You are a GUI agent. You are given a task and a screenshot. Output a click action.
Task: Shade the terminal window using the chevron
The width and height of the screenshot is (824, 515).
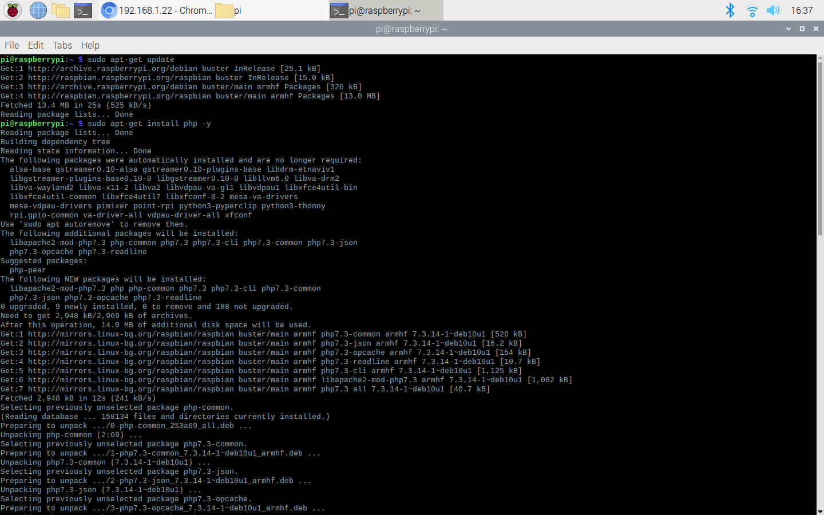(x=788, y=29)
